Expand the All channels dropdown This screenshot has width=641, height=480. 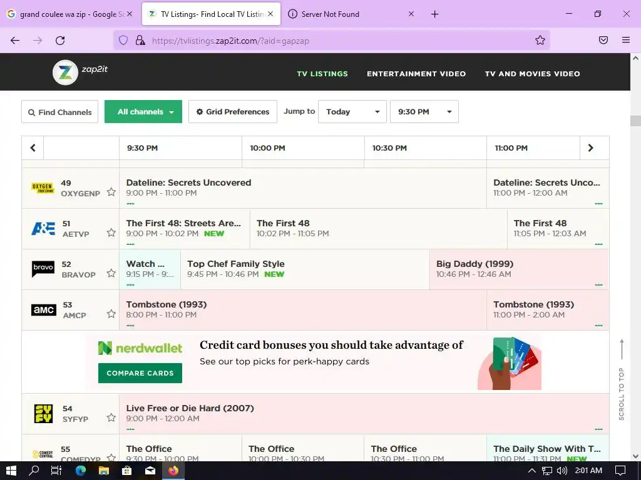[143, 111]
